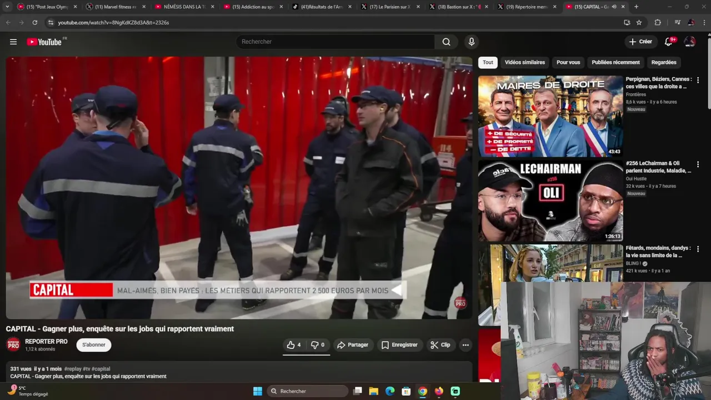Click the page vertical scrollbar

point(708,72)
